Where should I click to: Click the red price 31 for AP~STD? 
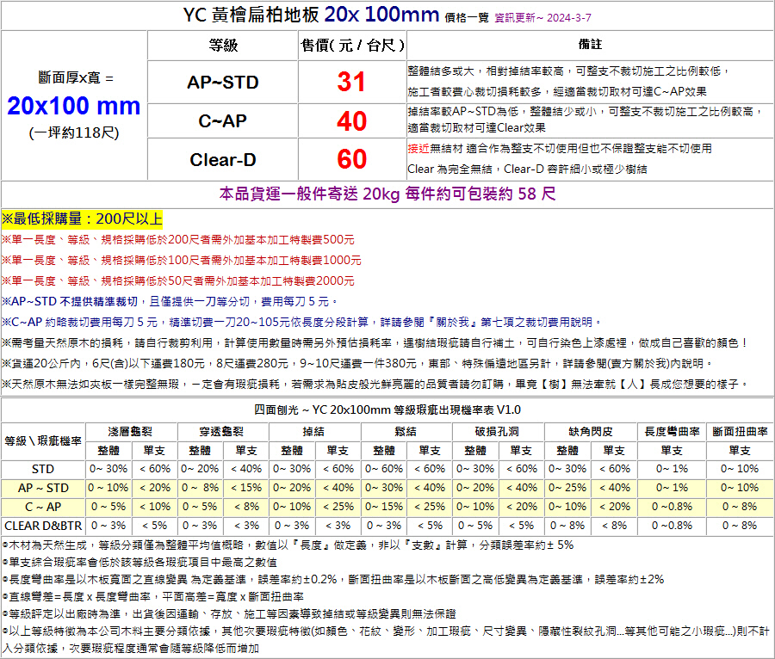click(x=351, y=83)
